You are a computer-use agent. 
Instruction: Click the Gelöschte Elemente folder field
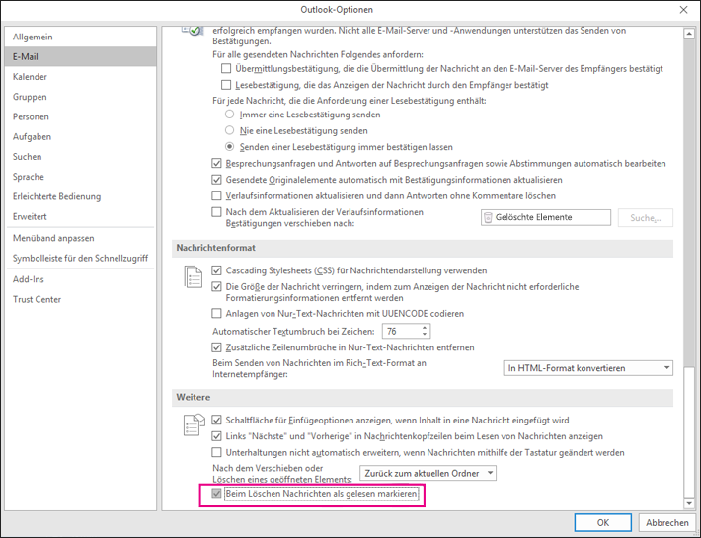[546, 217]
